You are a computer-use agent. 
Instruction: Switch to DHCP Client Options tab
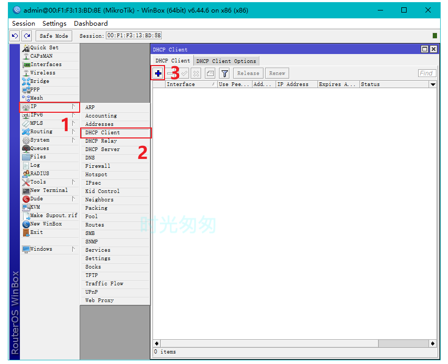point(226,61)
